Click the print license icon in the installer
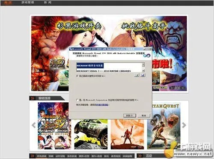 click(x=137, y=75)
